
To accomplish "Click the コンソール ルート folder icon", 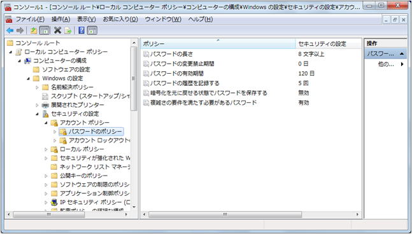I will point(10,43).
